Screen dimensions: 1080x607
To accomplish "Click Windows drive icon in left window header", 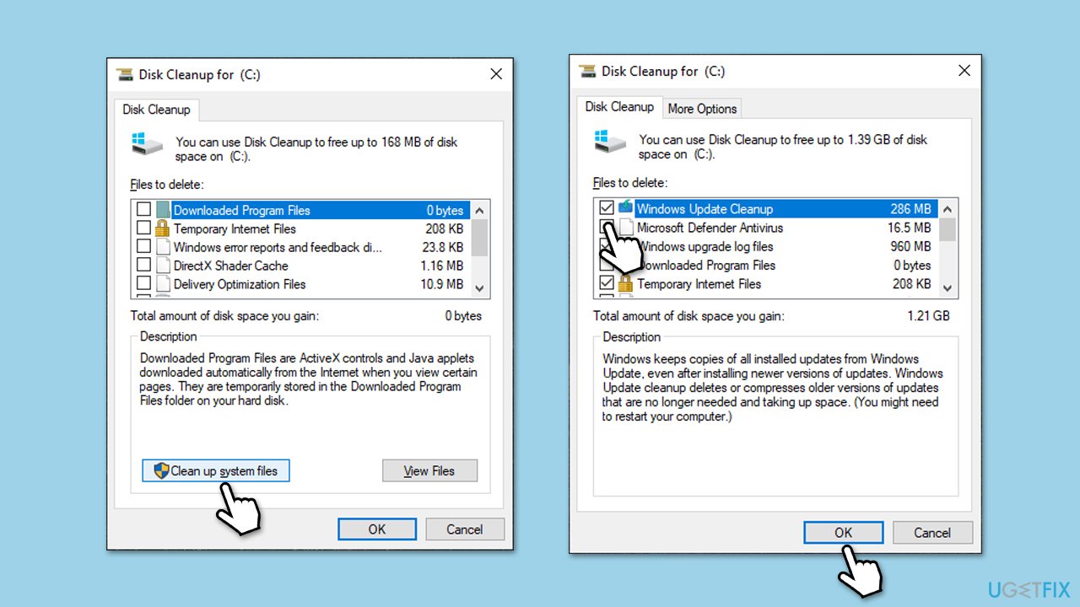I will [147, 144].
